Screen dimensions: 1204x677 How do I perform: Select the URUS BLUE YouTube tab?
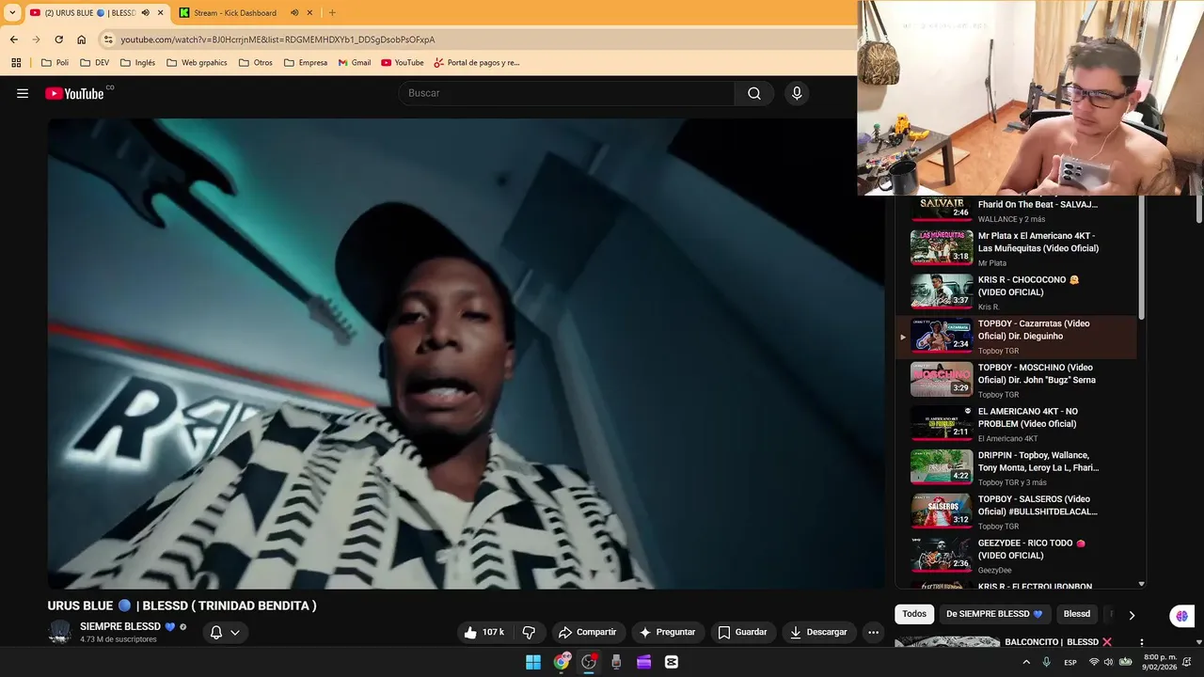pos(89,13)
